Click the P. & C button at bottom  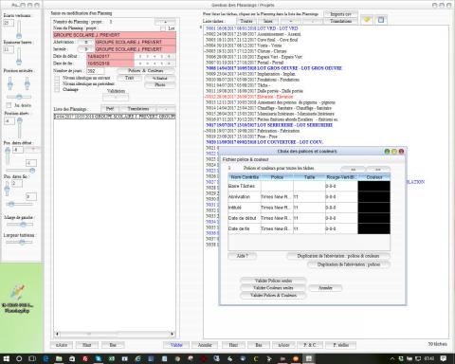pos(309,345)
